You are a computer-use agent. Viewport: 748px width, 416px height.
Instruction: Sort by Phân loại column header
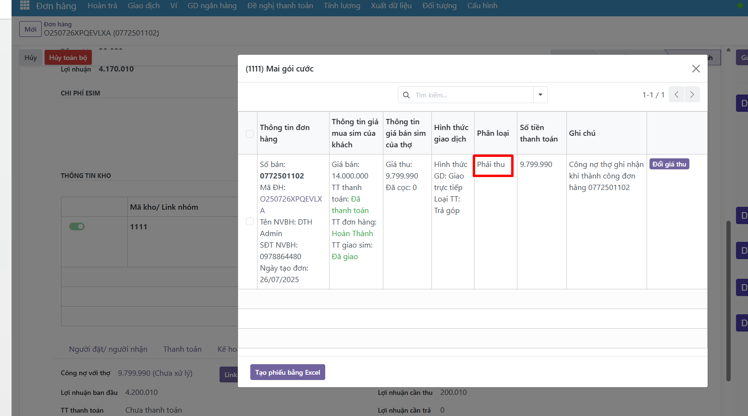coord(495,133)
